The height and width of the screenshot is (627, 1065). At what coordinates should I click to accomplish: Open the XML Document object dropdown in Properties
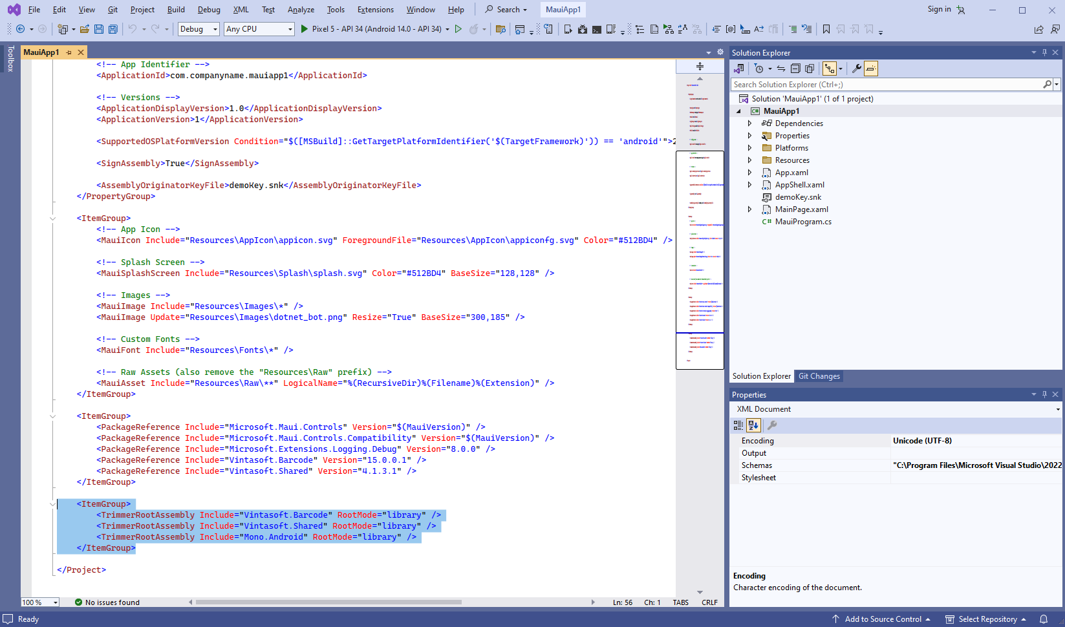(1058, 409)
